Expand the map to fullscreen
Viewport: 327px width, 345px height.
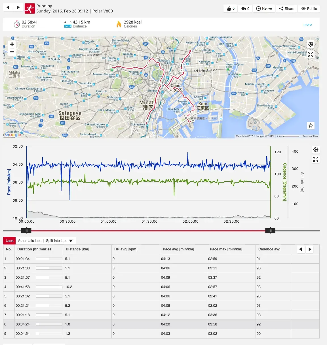pyautogui.click(x=311, y=54)
